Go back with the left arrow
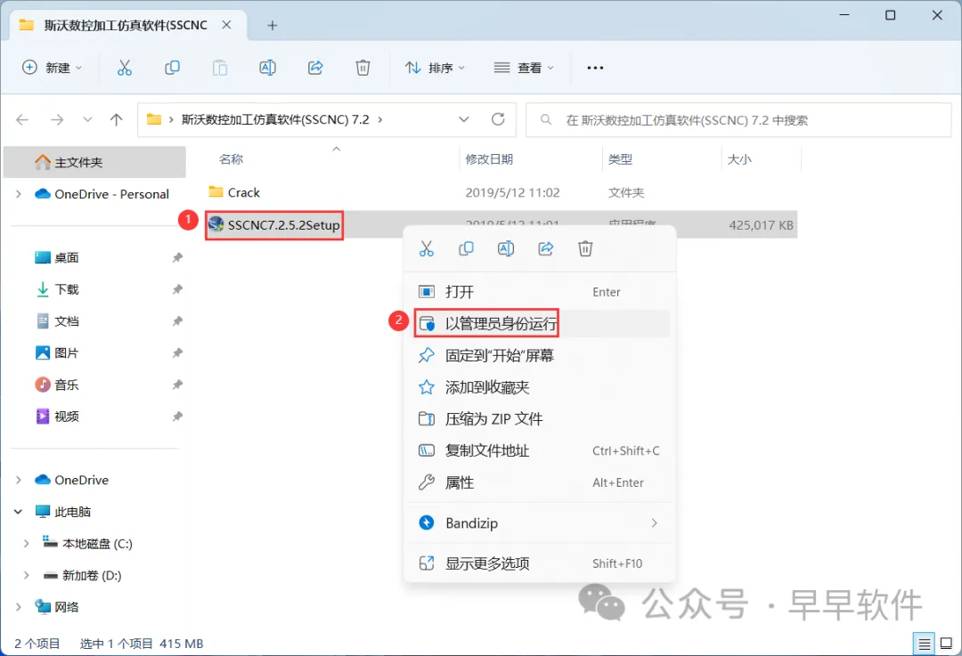The width and height of the screenshot is (962, 656). (22, 119)
